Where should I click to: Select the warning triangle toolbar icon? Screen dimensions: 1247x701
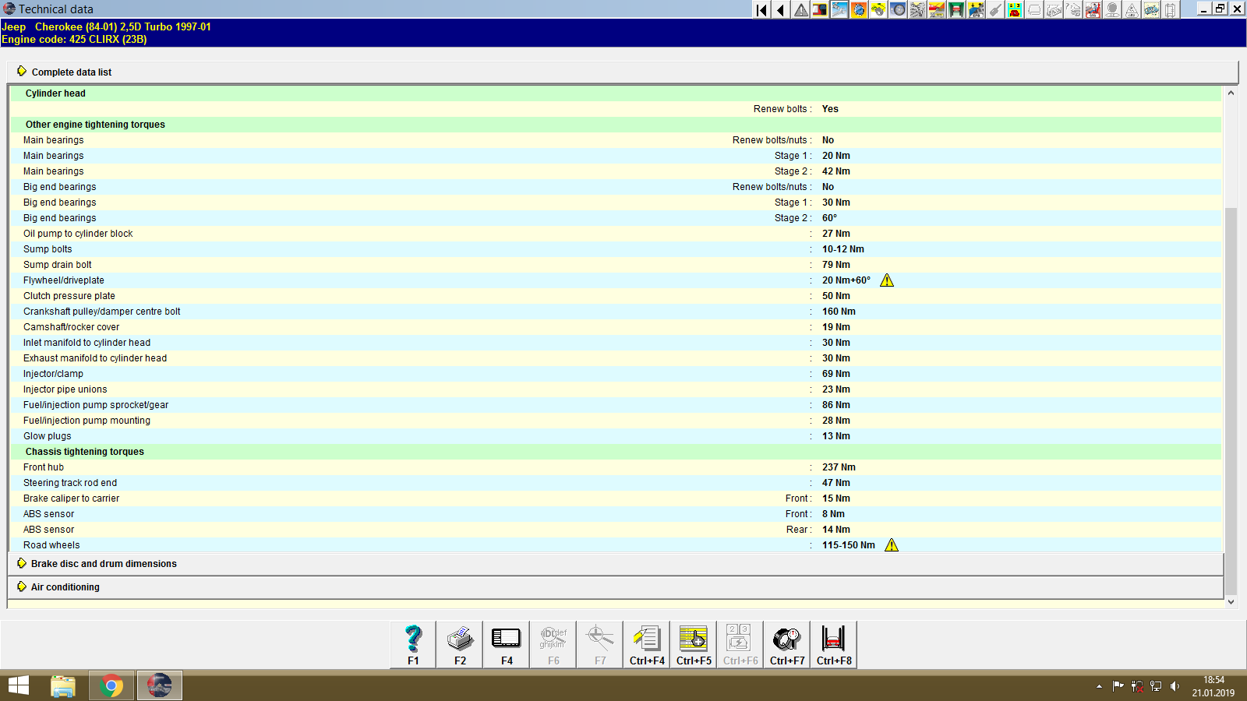click(800, 9)
